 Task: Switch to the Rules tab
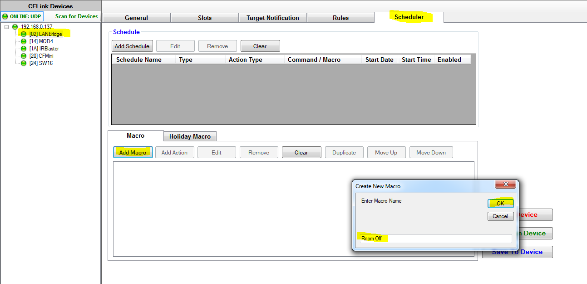click(340, 18)
